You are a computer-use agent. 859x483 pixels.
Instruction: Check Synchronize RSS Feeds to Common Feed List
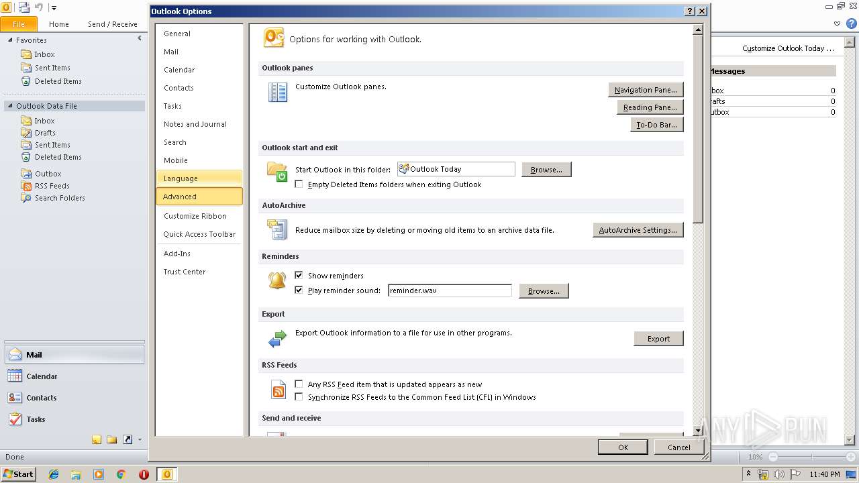(299, 397)
